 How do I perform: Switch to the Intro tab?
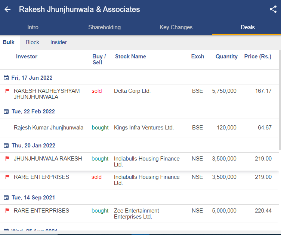tap(33, 27)
